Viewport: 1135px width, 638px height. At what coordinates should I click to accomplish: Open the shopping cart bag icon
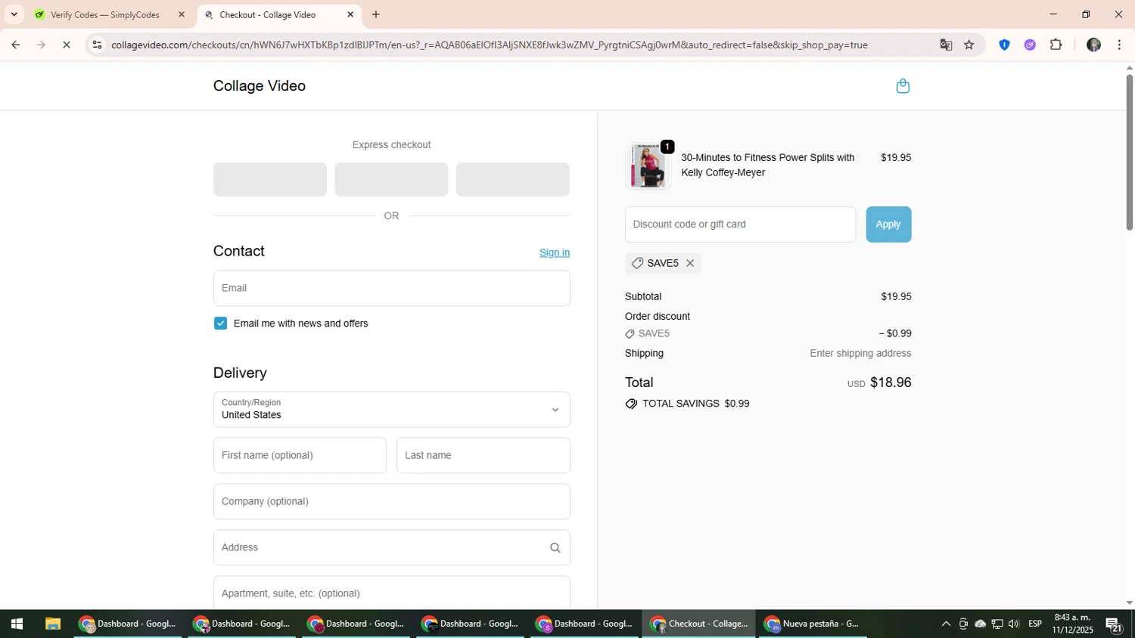point(902,86)
